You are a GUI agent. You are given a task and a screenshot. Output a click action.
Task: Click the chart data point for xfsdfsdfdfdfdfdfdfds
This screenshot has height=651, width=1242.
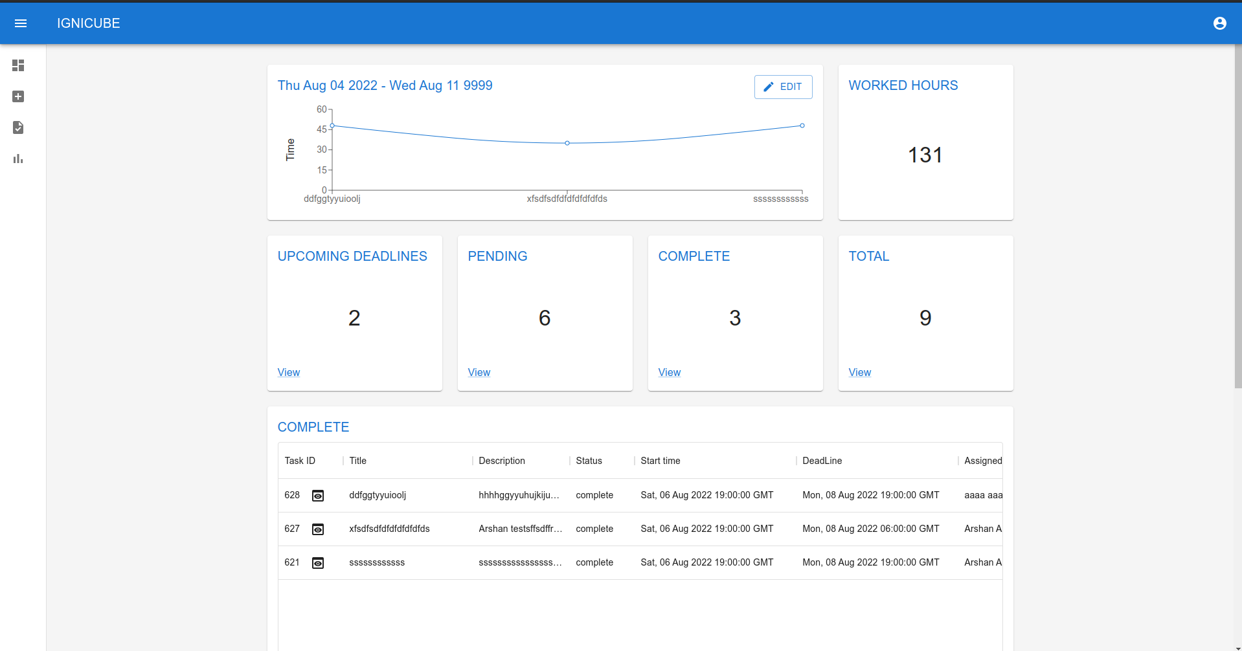click(x=567, y=143)
